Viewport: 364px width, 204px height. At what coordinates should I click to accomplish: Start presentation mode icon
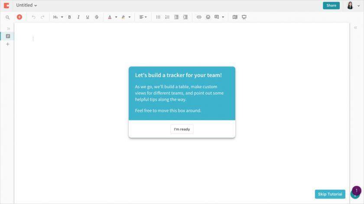(x=244, y=17)
